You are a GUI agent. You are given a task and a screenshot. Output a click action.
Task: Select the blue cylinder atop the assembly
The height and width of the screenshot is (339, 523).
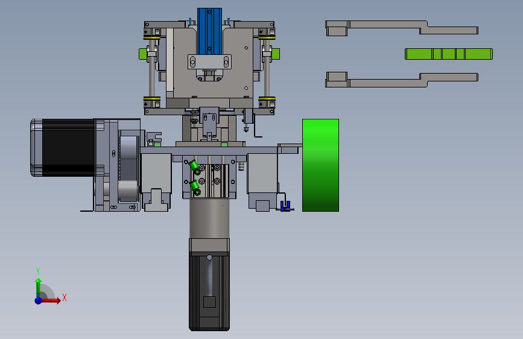209,31
